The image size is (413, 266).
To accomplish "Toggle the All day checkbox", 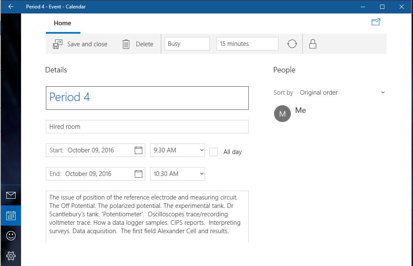I will pyautogui.click(x=213, y=152).
